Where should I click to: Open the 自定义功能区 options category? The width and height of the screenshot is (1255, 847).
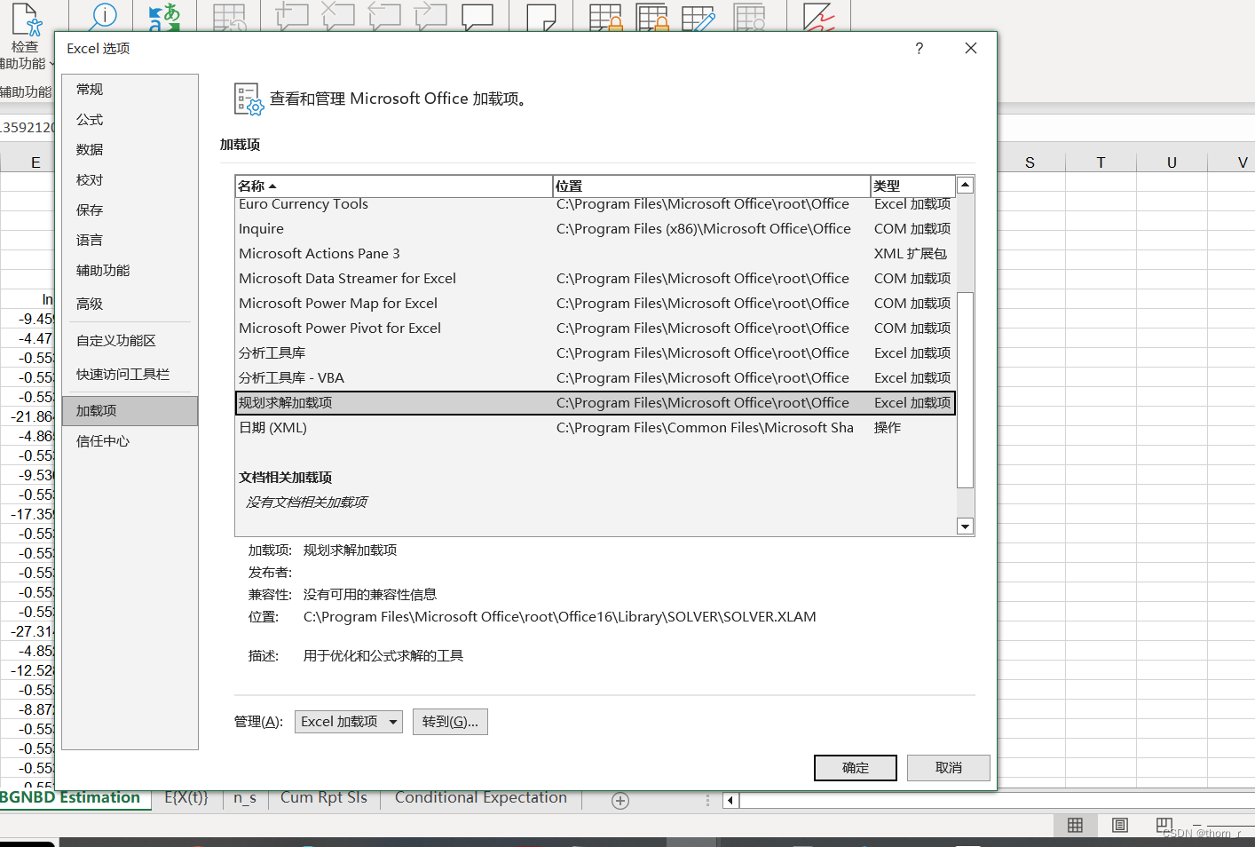coord(130,341)
